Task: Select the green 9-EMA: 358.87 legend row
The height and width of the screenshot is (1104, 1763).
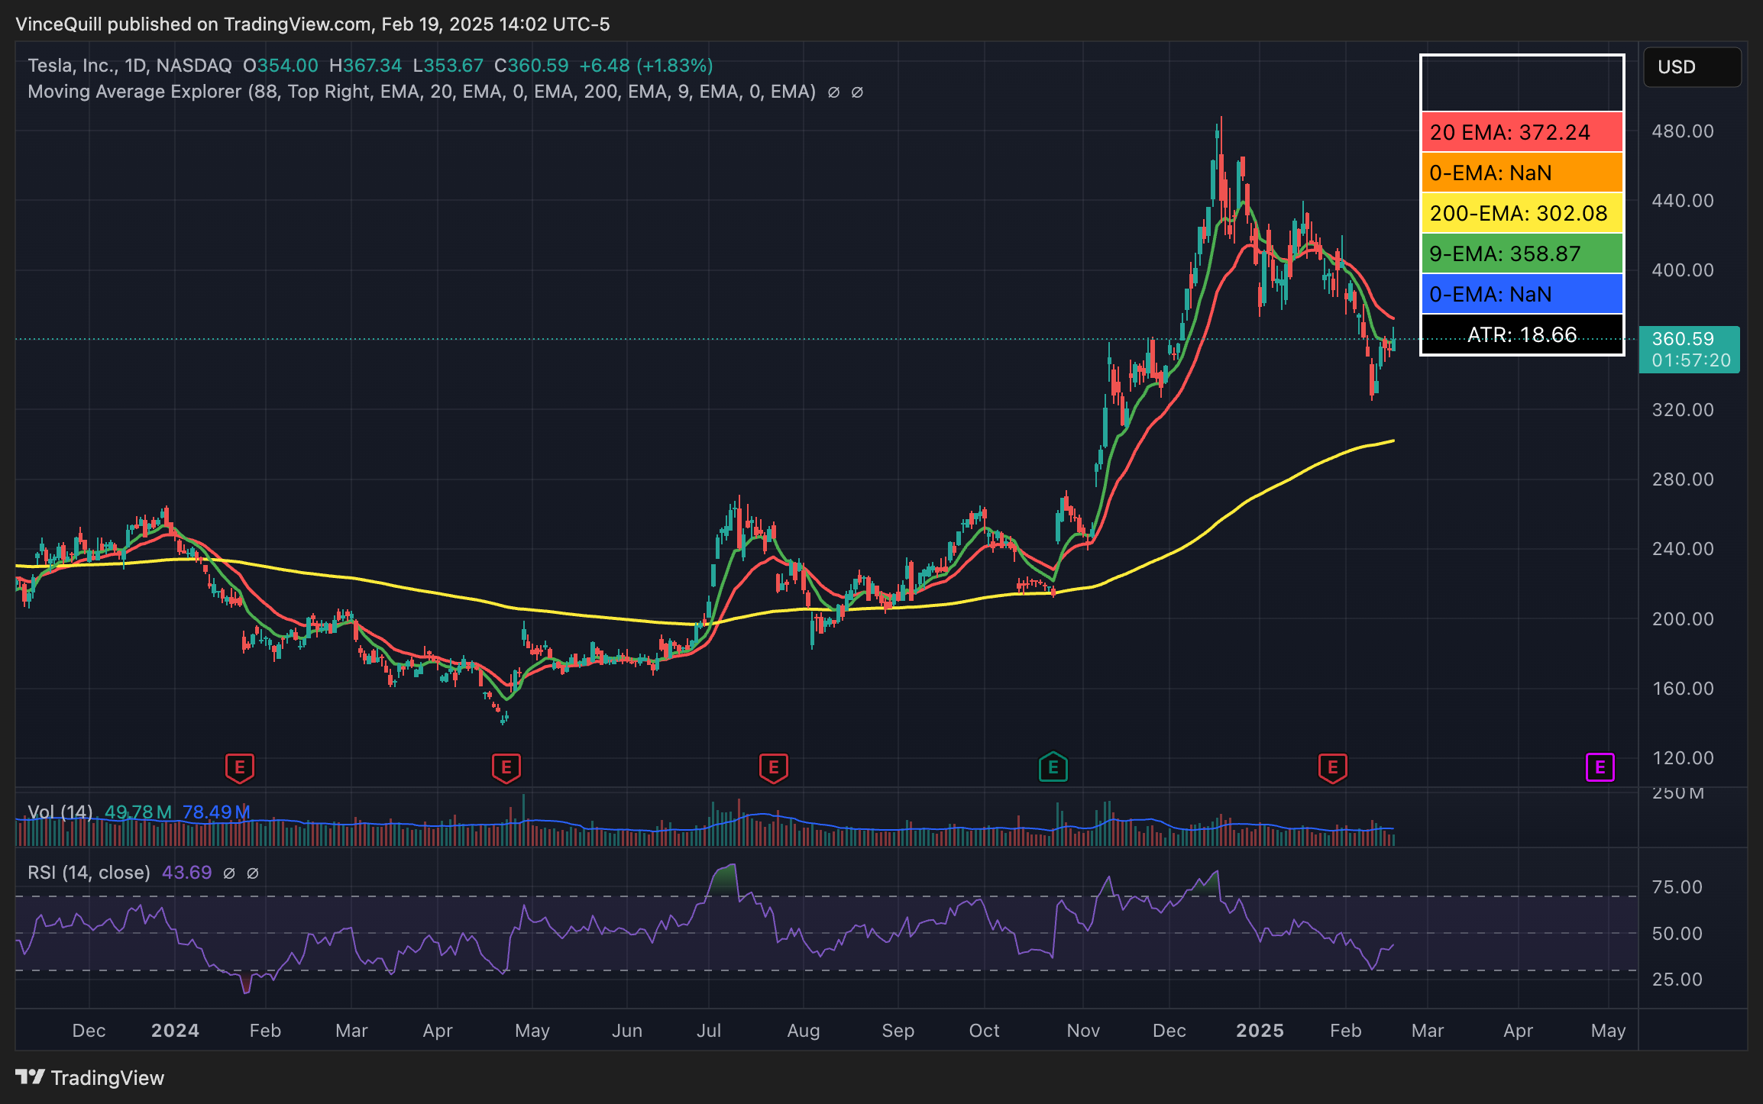Action: click(1522, 253)
